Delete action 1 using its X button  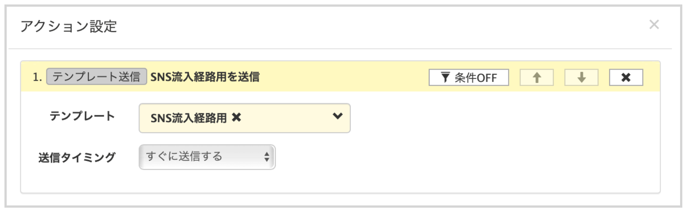(x=626, y=78)
